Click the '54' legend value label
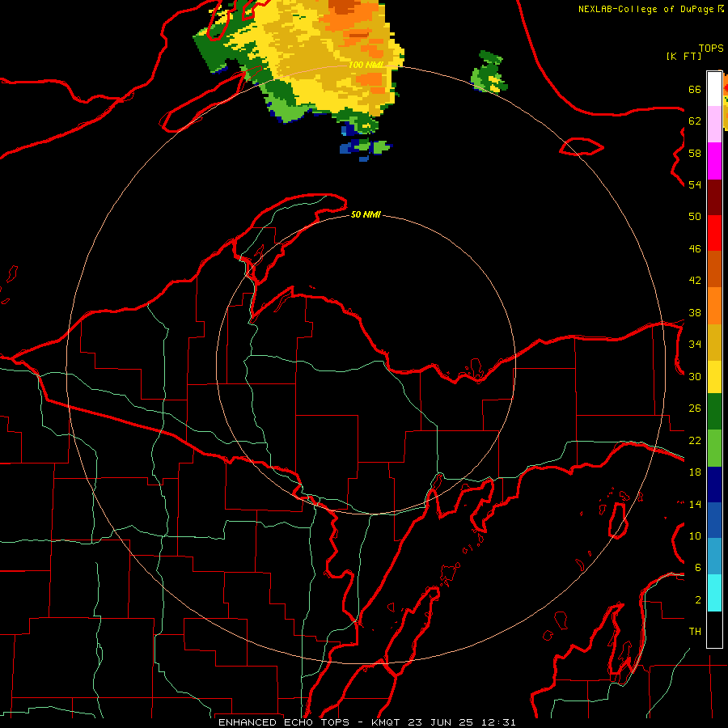Viewport: 728px width, 728px height. 695,184
